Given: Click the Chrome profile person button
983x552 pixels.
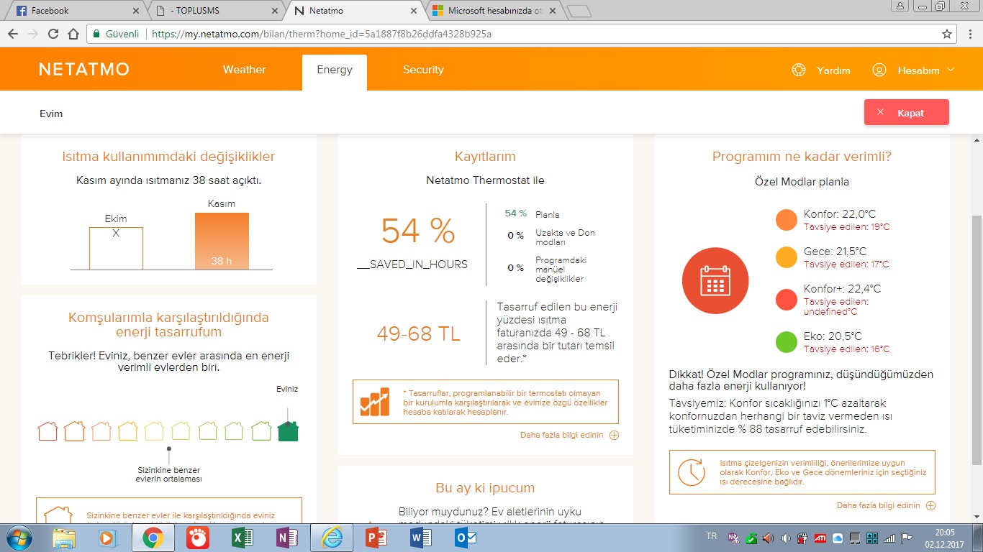Looking at the screenshot, I should tap(899, 6).
